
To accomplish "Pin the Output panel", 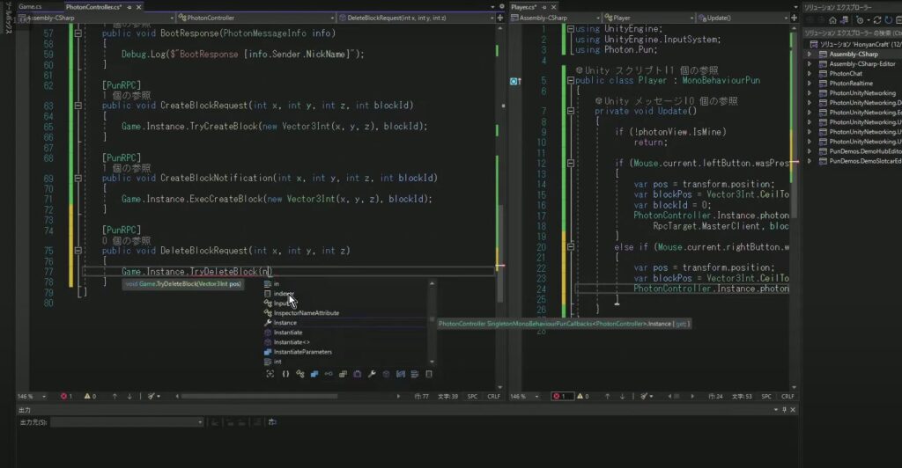I will coord(784,409).
